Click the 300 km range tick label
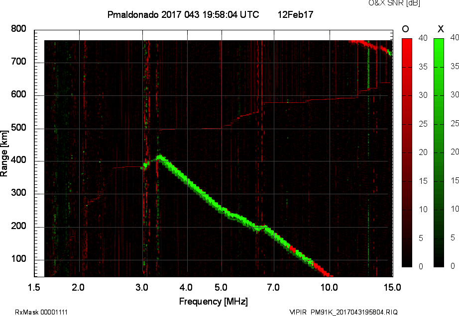Viewport: 459px width, 316px height. pos(19,193)
